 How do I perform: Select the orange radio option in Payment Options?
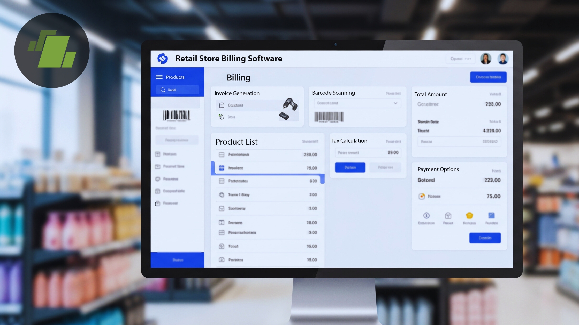(x=422, y=196)
